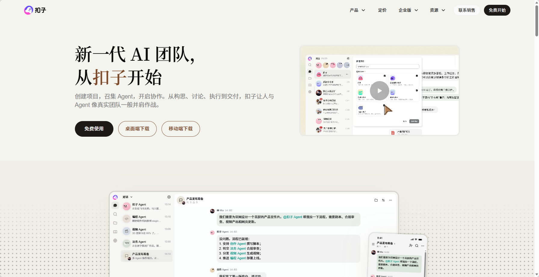
Task: Open the folder icon in the chat header
Action: click(x=376, y=200)
